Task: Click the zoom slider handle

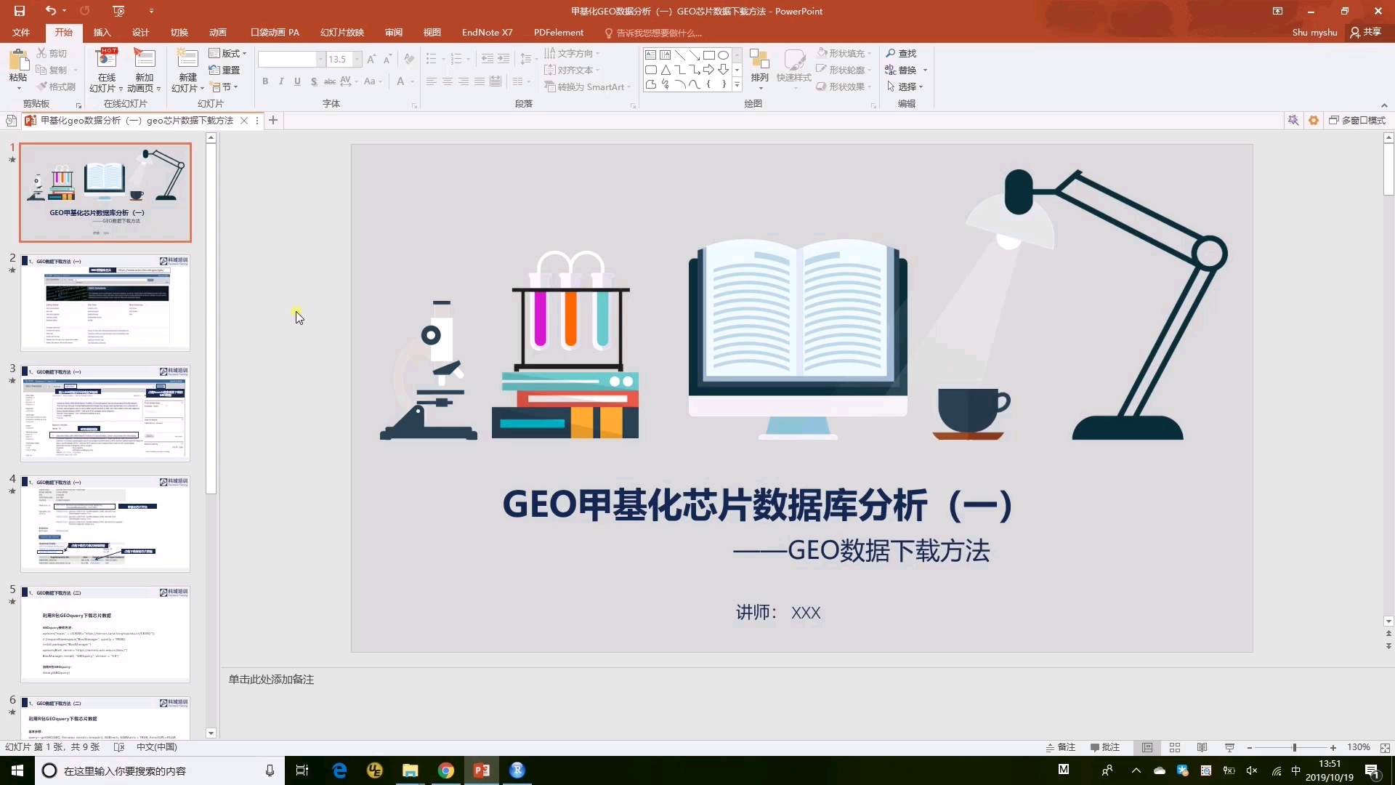Action: [1294, 747]
